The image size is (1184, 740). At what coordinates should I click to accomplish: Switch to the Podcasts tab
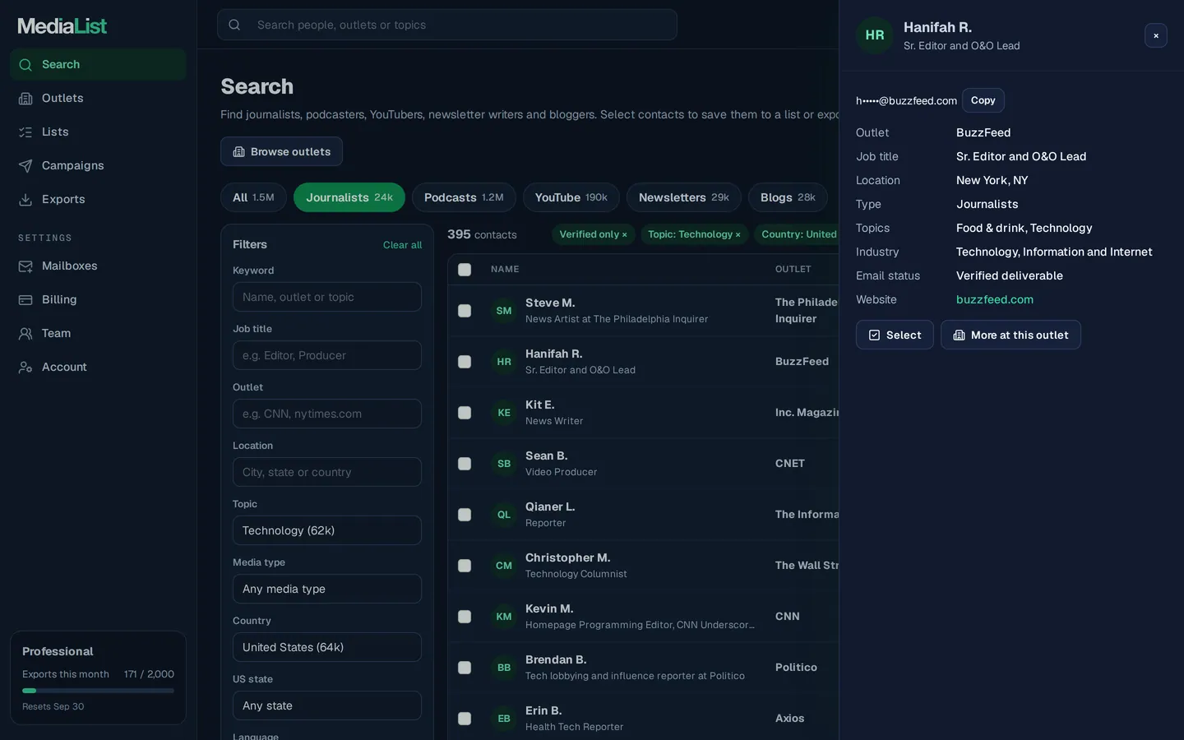click(x=464, y=197)
